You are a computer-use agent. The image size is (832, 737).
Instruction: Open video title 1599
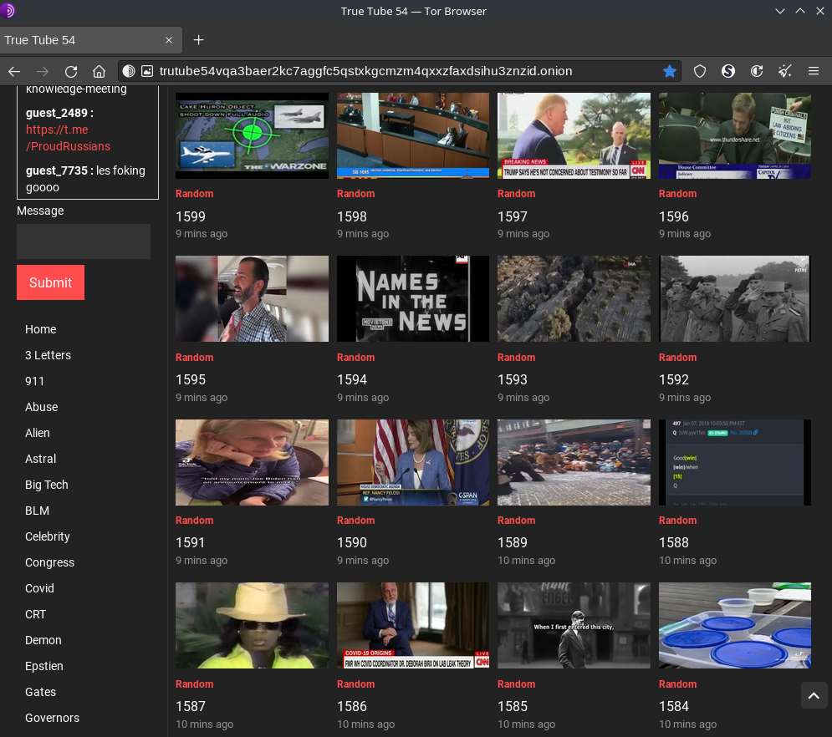click(191, 217)
